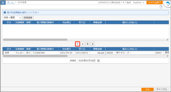
Task: Move all rows down with double down arrow
Action: click(x=88, y=44)
